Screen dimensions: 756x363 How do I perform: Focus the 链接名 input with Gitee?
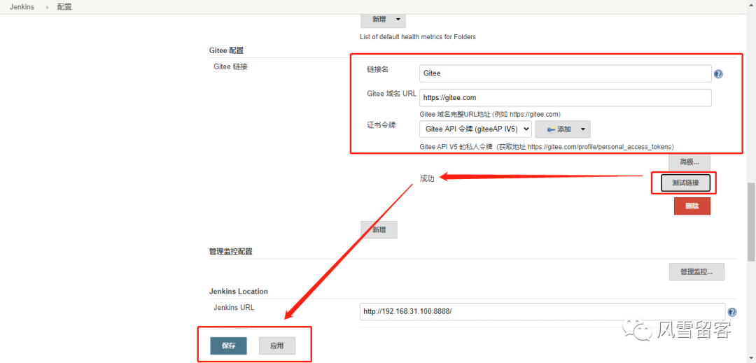tap(565, 73)
